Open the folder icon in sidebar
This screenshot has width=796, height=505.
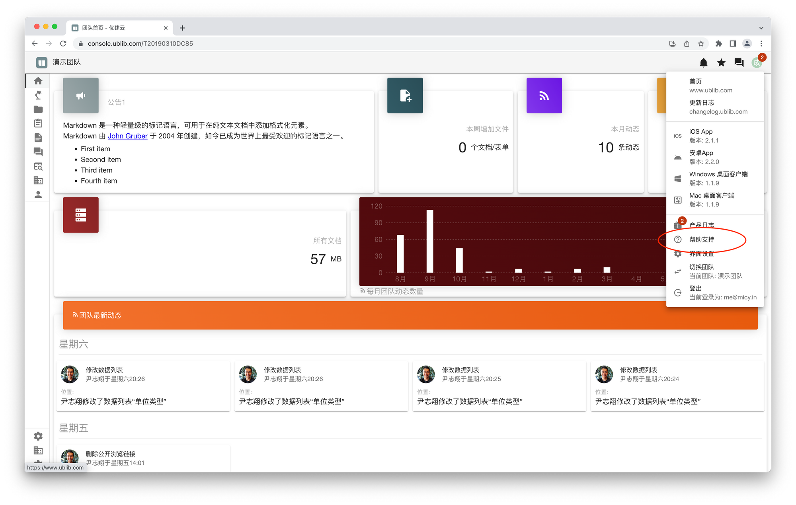[x=38, y=109]
